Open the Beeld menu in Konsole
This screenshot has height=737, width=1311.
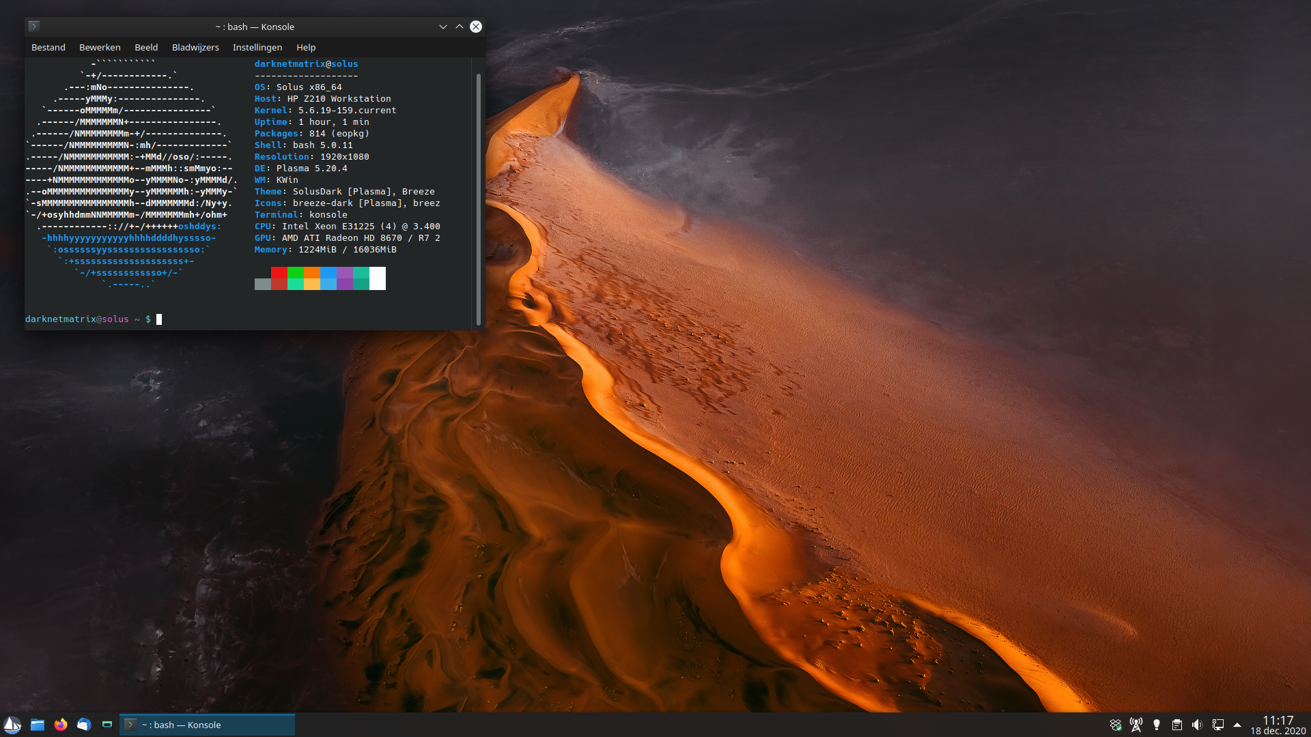tap(146, 47)
